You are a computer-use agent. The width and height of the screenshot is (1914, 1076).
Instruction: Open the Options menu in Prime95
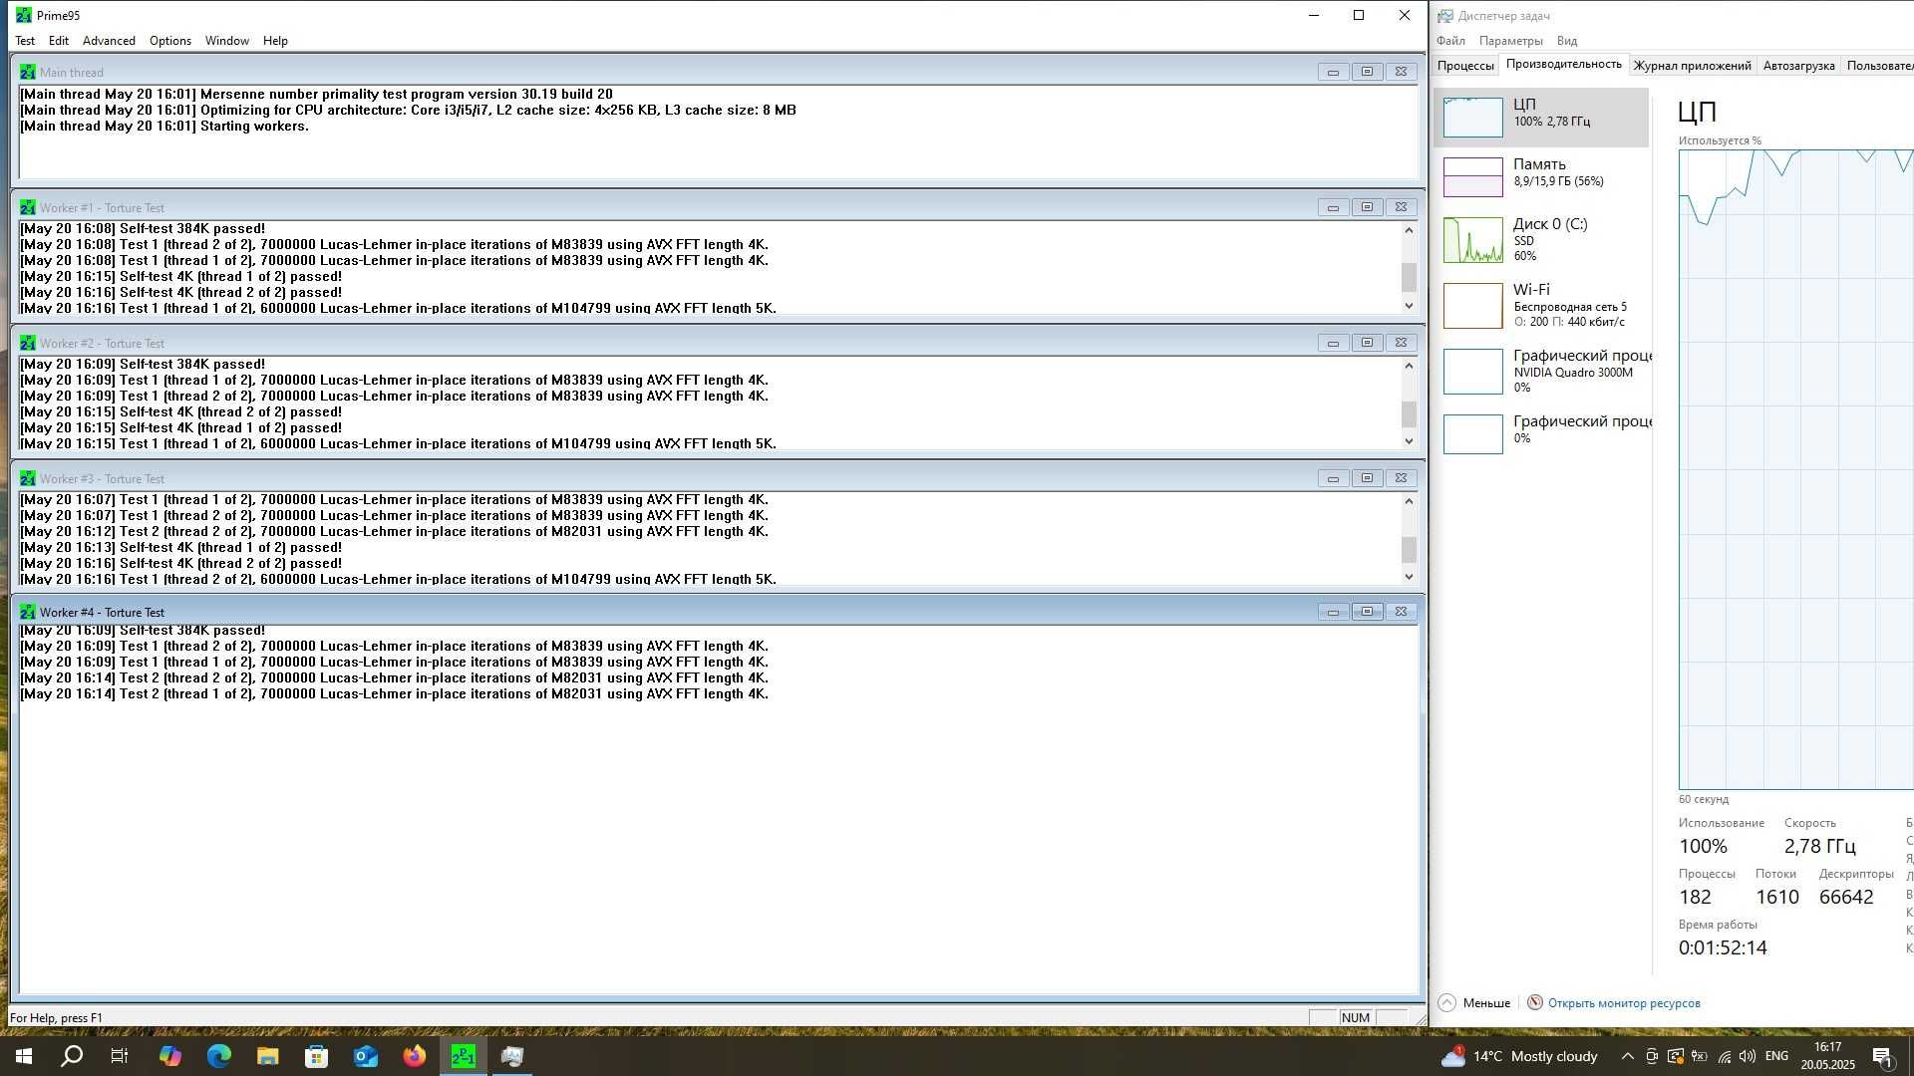[170, 41]
